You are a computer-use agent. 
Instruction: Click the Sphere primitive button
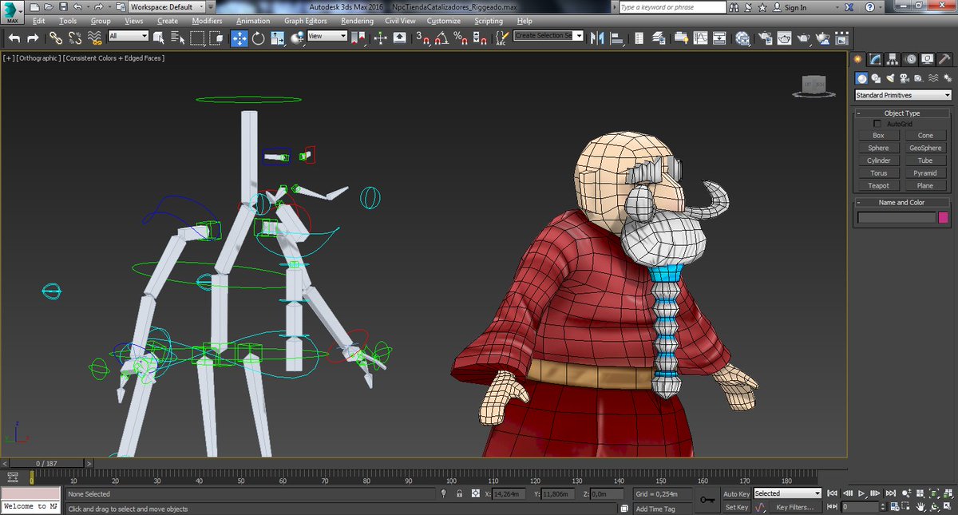pos(878,148)
